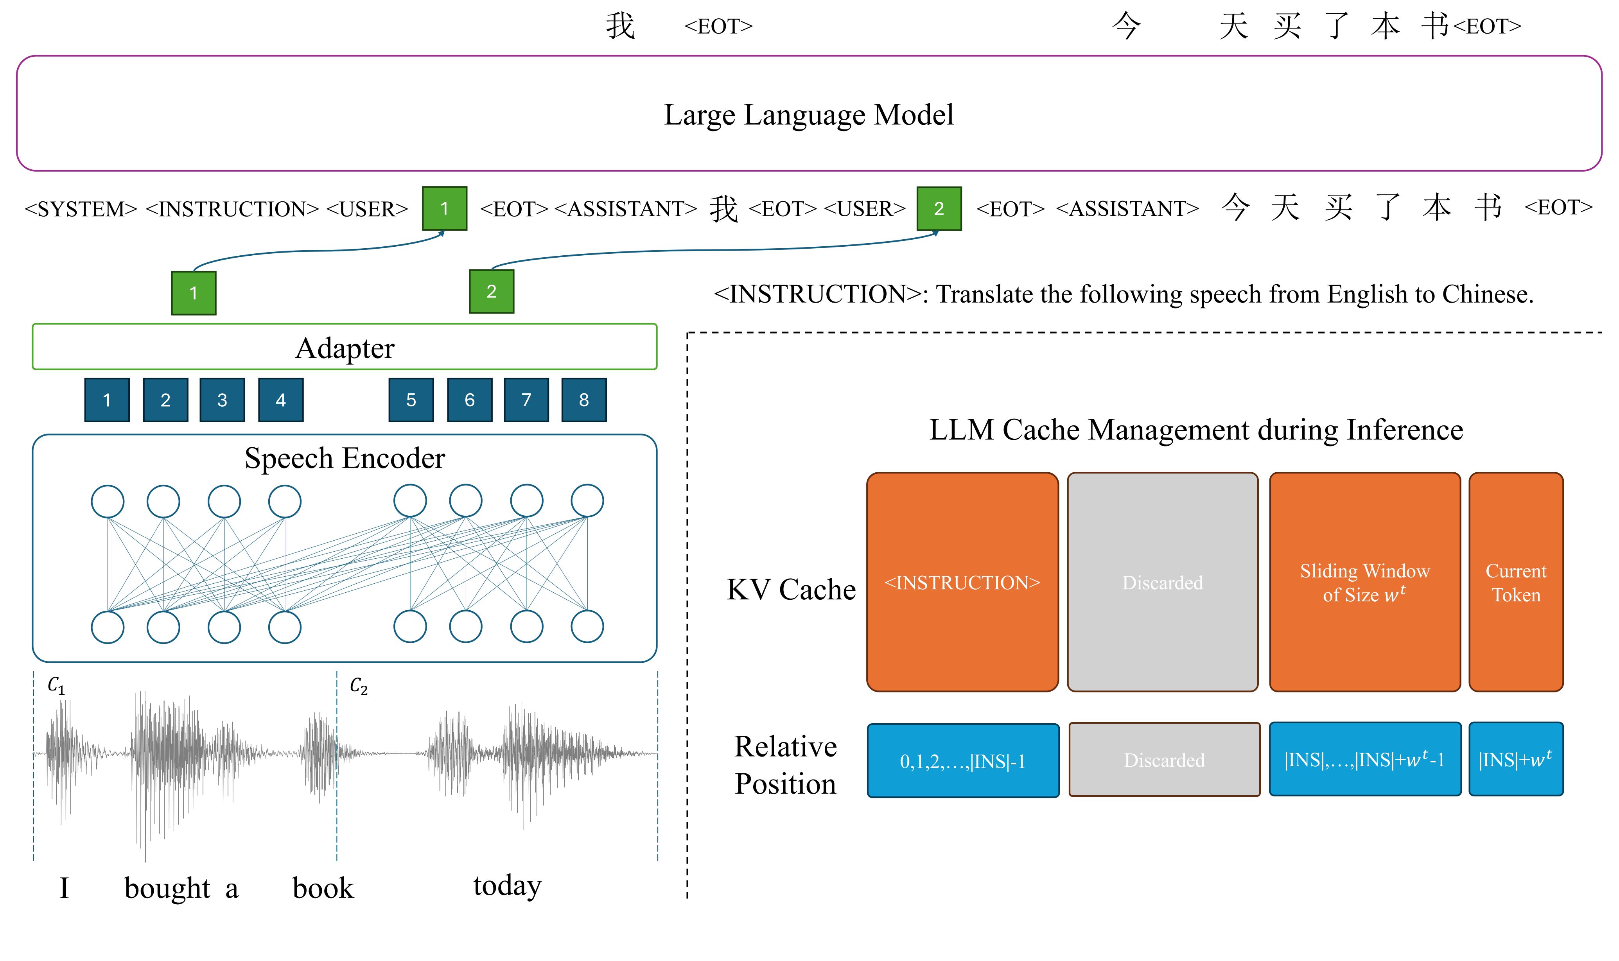1619x961 pixels.
Task: Click the Current Token box
Action: click(x=1516, y=582)
